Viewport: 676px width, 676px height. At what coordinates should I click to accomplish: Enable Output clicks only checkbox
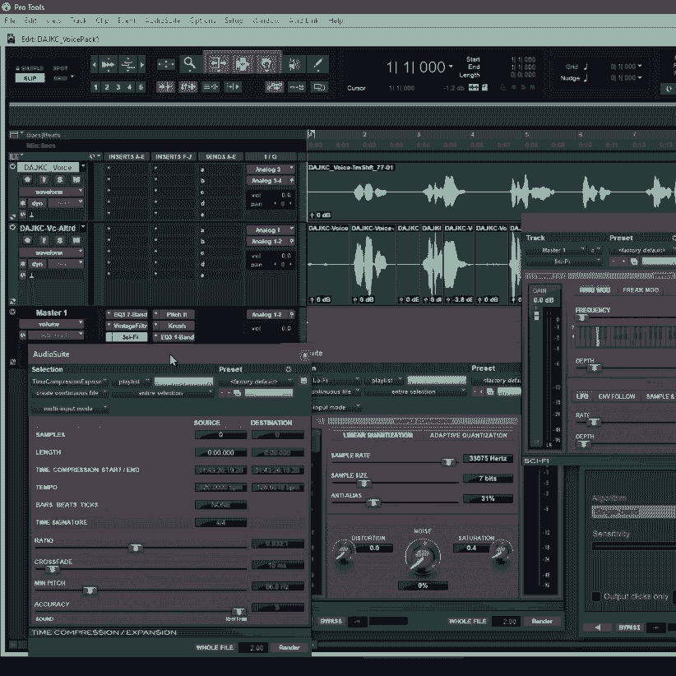(597, 596)
